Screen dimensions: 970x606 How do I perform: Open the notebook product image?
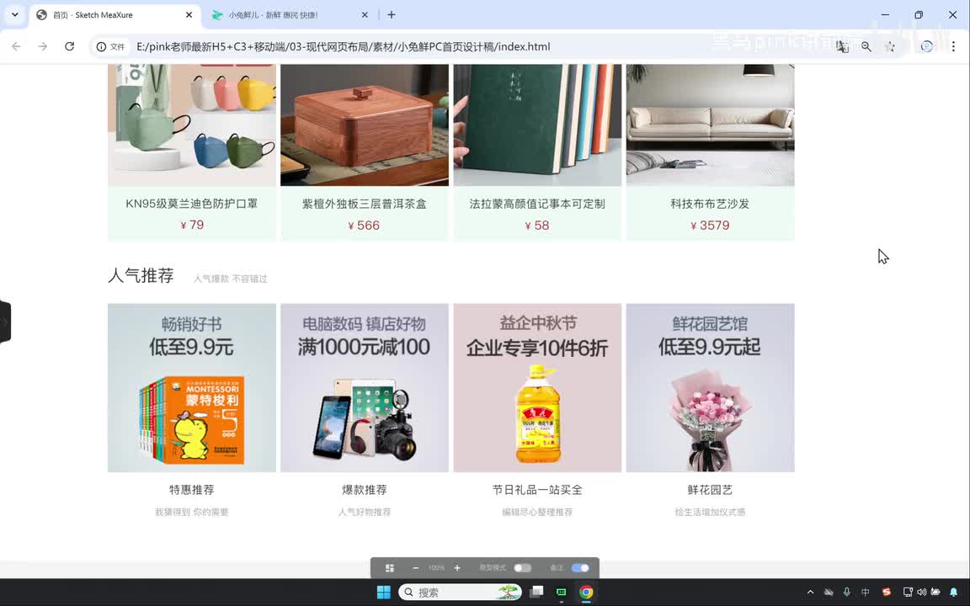(x=537, y=125)
